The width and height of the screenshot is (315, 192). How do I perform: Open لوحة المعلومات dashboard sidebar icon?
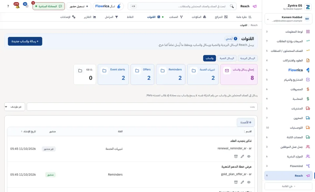click(x=308, y=32)
